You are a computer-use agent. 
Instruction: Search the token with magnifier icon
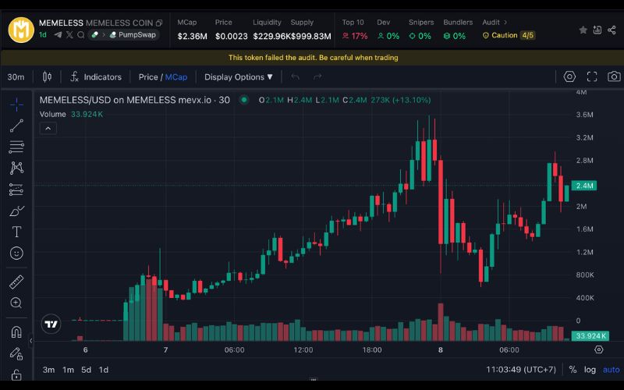[x=81, y=34]
